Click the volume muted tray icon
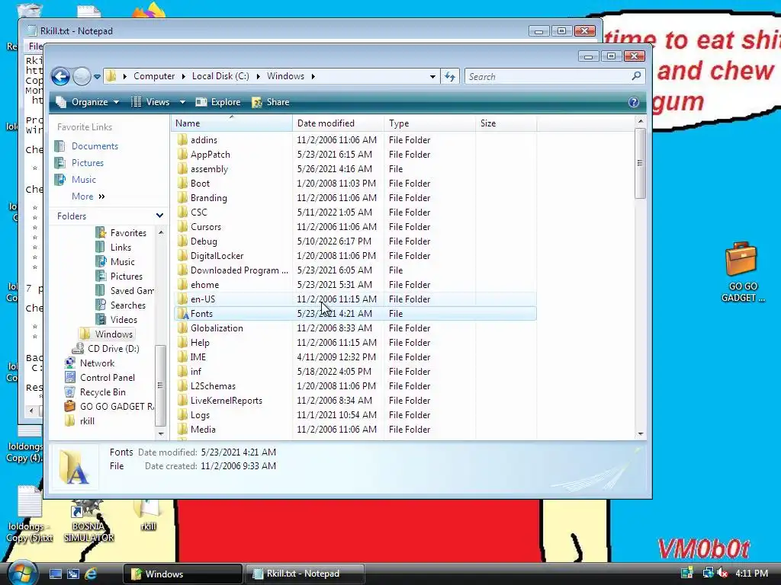The height and width of the screenshot is (585, 781). 722,573
